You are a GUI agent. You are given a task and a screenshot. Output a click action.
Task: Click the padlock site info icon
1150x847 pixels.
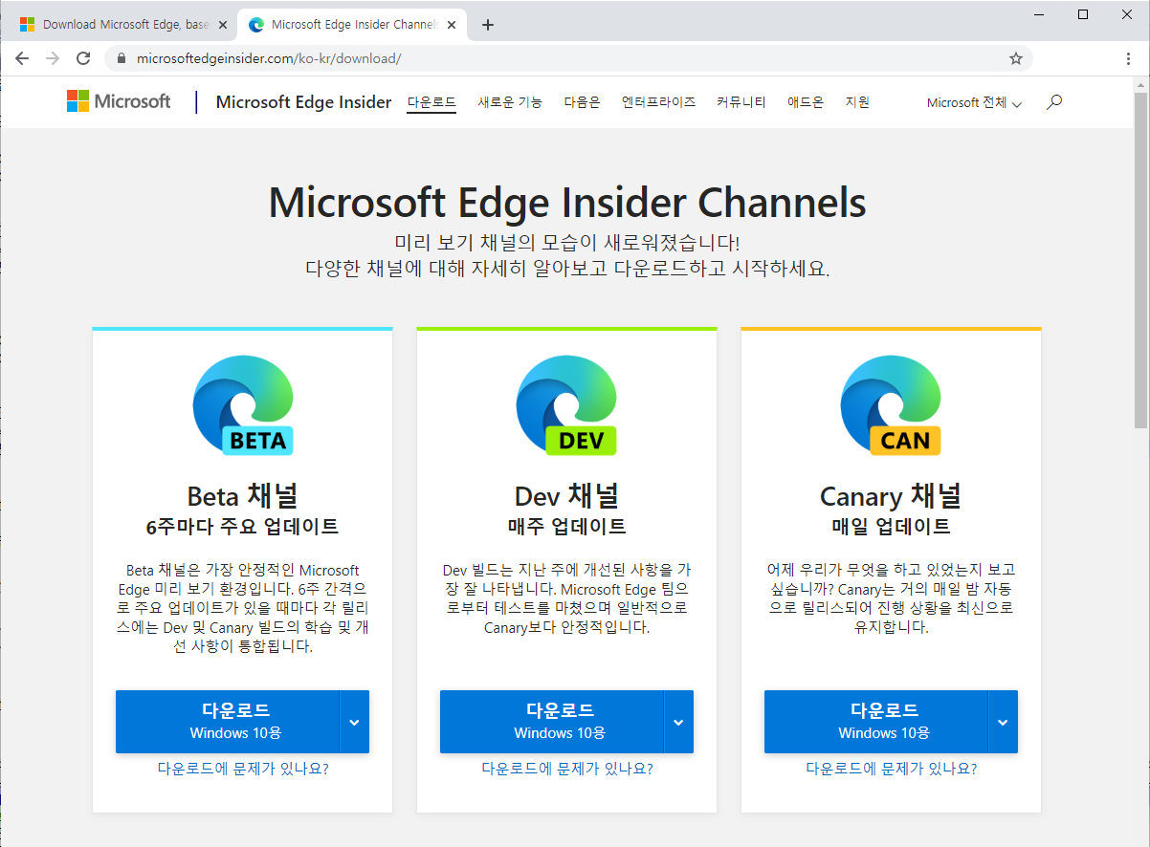coord(121,58)
